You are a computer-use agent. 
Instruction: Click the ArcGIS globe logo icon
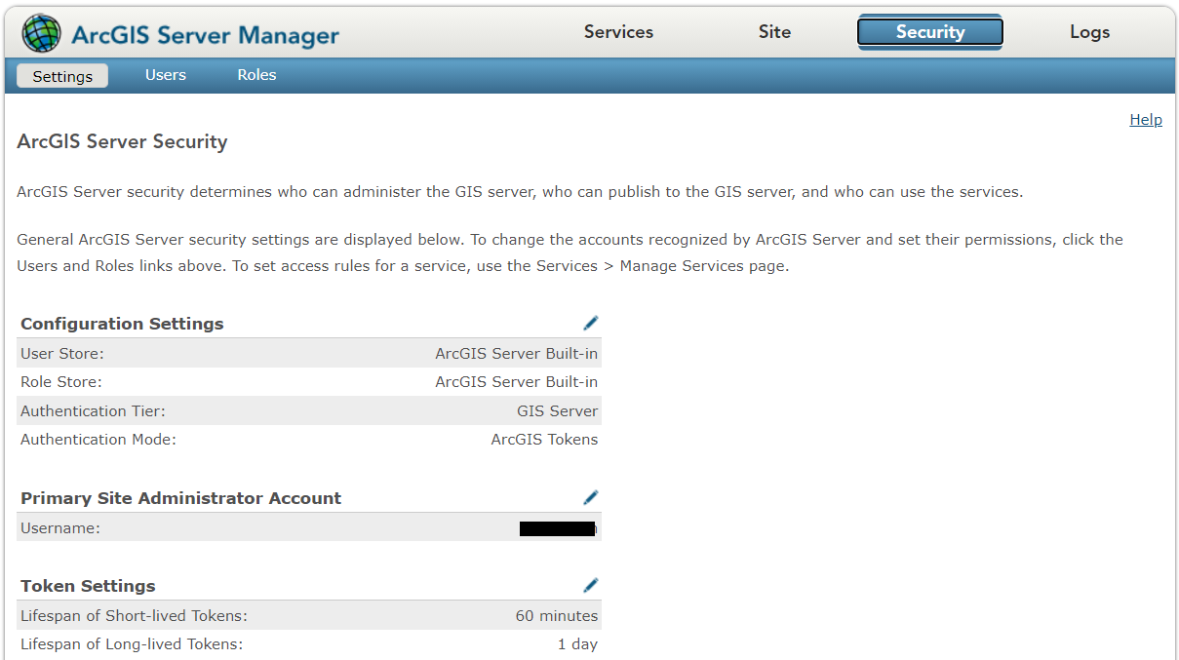pos(41,31)
